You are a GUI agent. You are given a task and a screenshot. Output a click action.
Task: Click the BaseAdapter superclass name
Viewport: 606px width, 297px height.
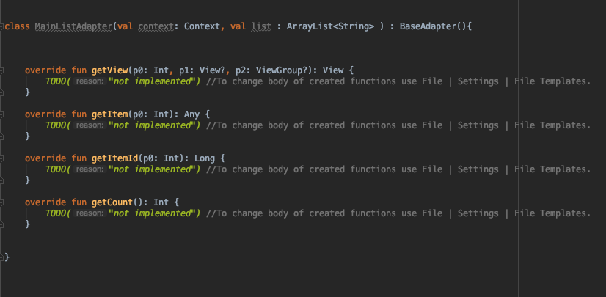tap(428, 26)
